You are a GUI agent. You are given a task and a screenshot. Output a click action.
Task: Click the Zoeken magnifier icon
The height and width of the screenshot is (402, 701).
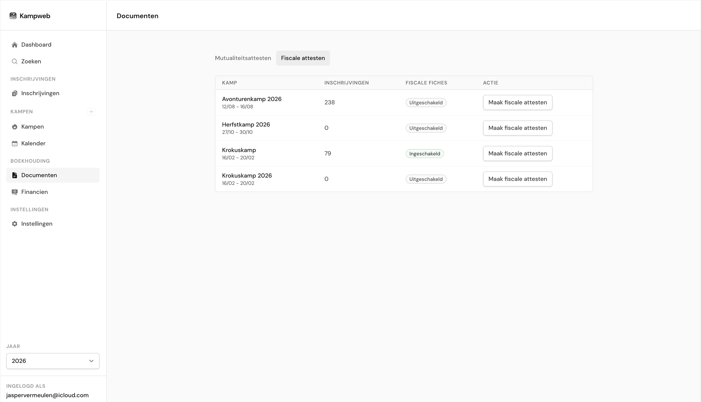coord(15,61)
